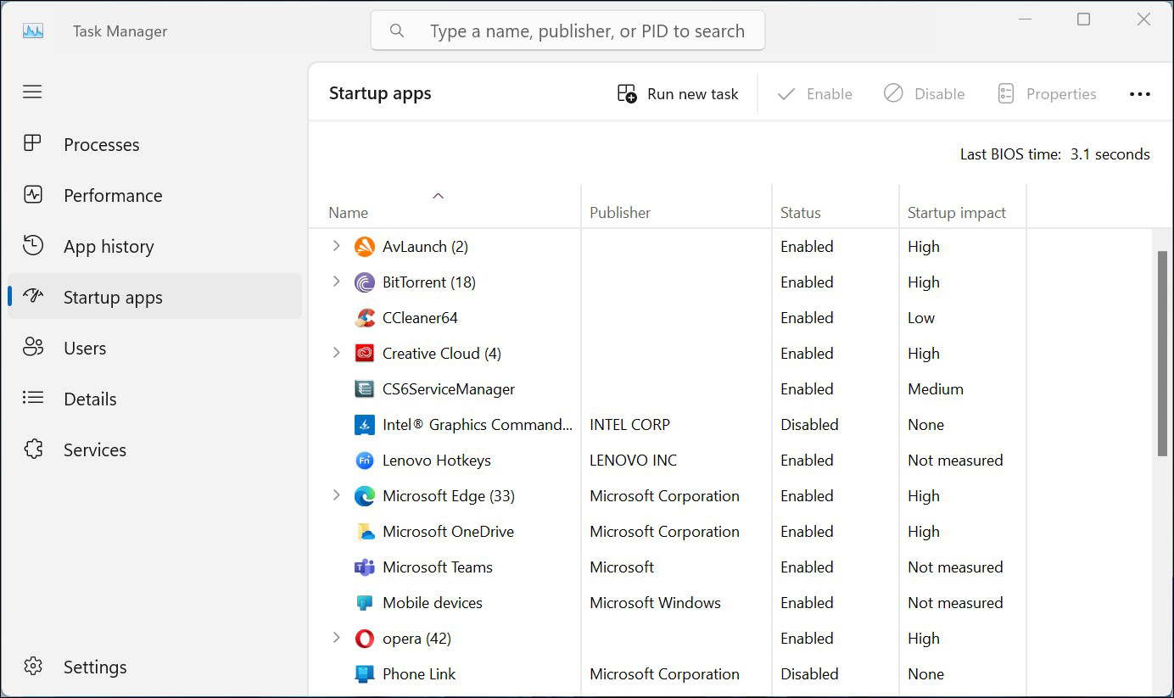
Task: Expand the Creative Cloud entry
Action: point(336,353)
